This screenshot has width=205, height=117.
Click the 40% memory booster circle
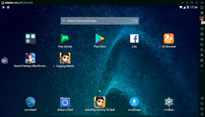click(x=4, y=61)
